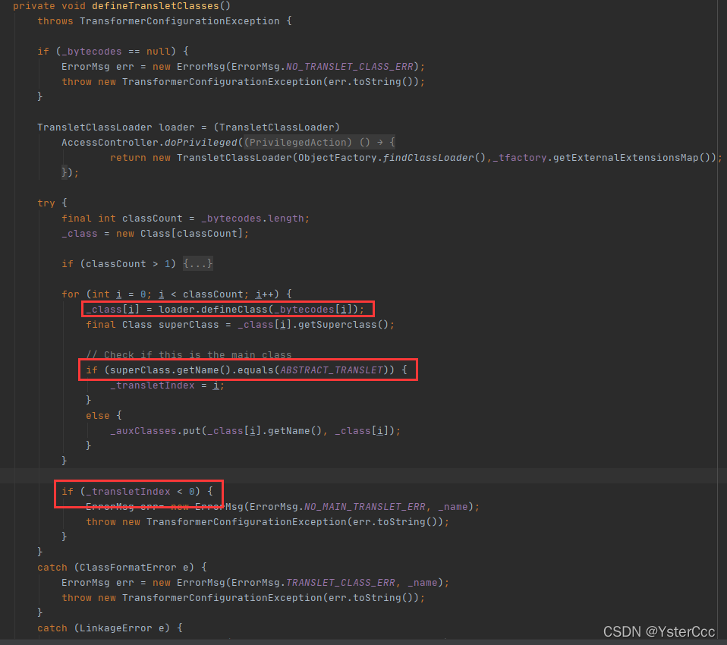
Task: Click 'TransletClassLoader loader' variable declaration
Action: click(x=116, y=127)
